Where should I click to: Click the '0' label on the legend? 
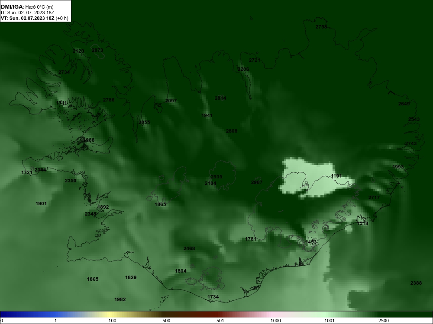pyautogui.click(x=2, y=321)
